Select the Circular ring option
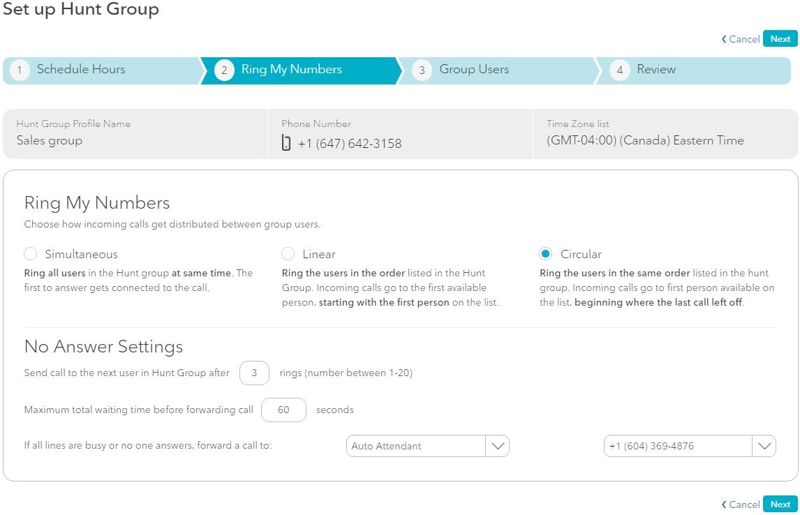The image size is (800, 515). (546, 254)
